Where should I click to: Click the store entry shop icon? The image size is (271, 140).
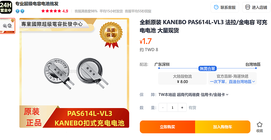[x=248, y=7]
